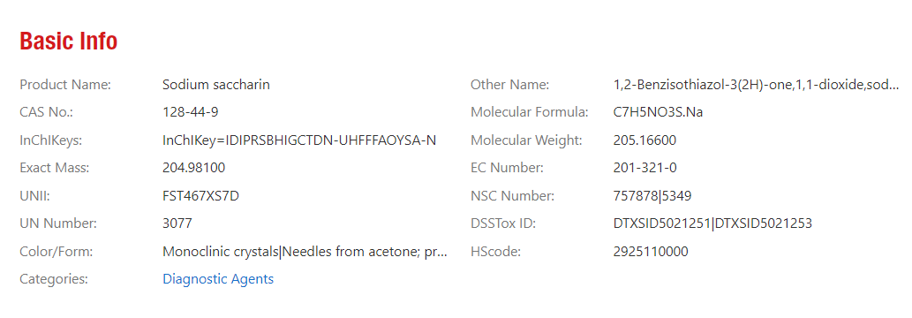912x318 pixels.
Task: Click the Categories label
Action: pyautogui.click(x=54, y=279)
